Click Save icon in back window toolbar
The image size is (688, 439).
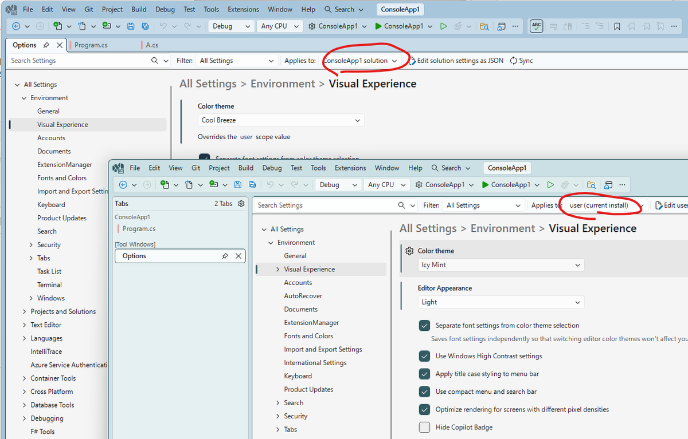(x=131, y=26)
